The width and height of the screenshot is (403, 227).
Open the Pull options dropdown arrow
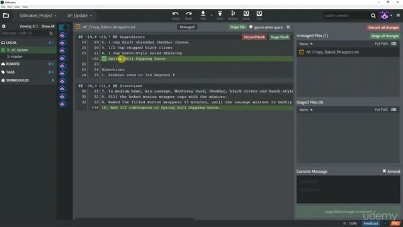pyautogui.click(x=212, y=16)
